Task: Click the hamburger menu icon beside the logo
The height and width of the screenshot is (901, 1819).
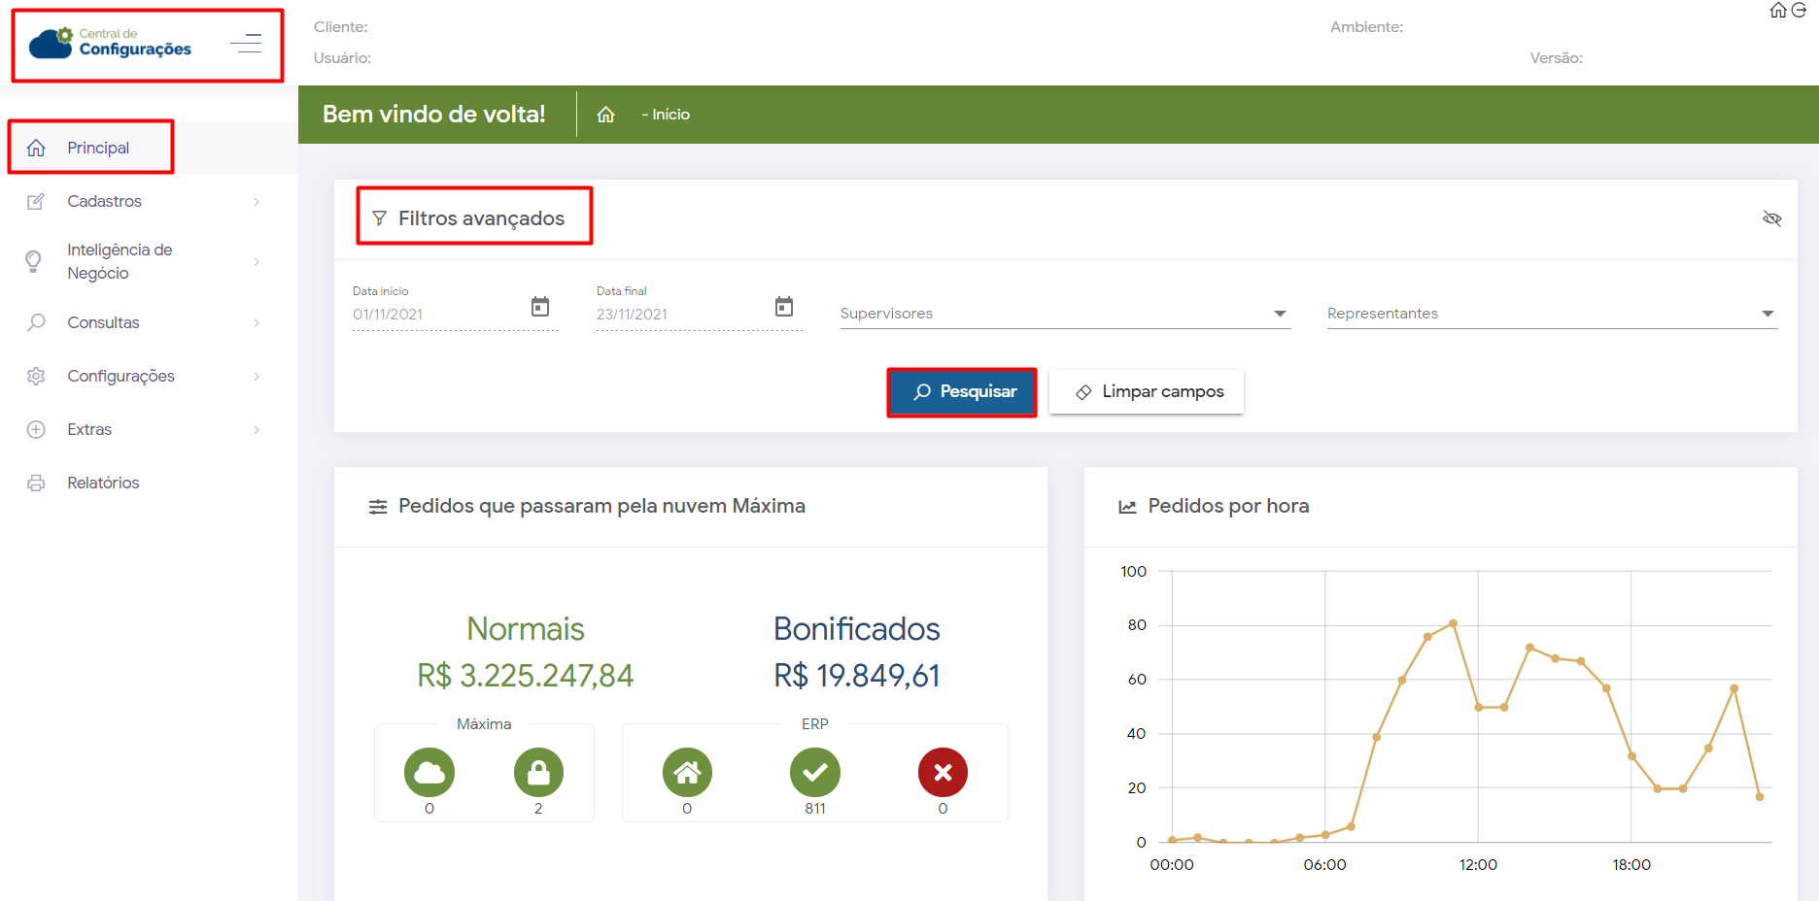Action: click(246, 44)
